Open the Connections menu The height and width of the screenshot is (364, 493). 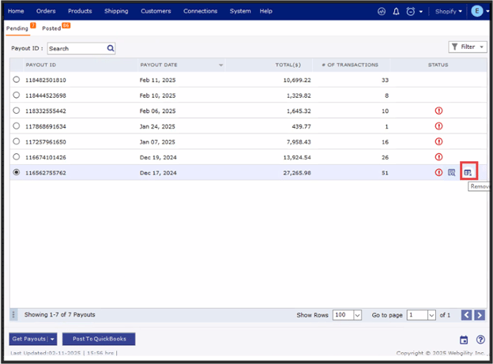point(200,11)
